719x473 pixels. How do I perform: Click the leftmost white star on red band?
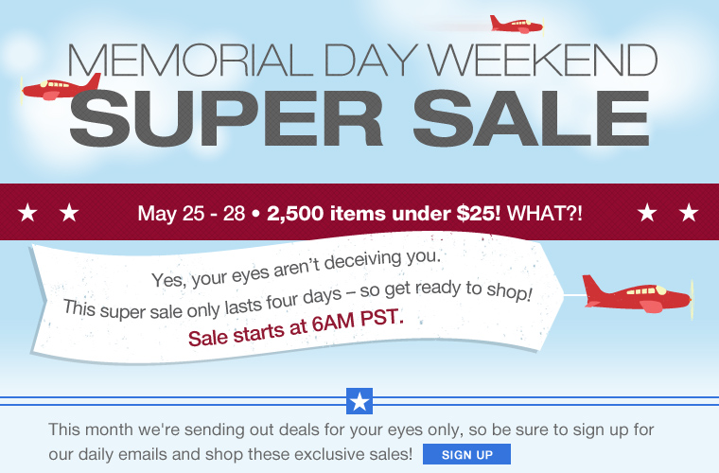point(27,213)
